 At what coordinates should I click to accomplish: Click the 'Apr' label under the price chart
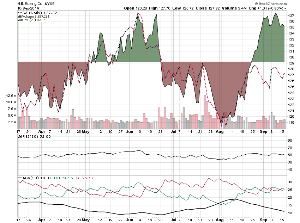(42, 131)
